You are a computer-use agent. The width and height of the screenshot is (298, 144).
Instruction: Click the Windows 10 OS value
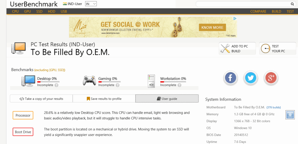[243, 128]
